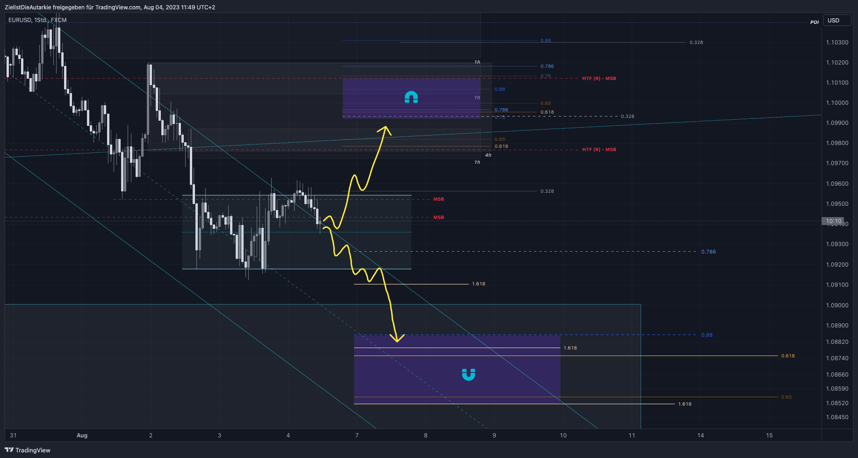Click the 10:10 countdown label on the price axis
858x458 pixels.
[x=834, y=221]
